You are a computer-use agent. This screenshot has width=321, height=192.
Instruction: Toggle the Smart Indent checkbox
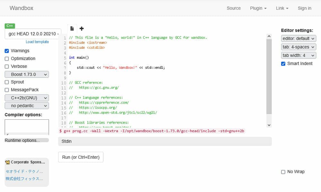click(x=283, y=64)
